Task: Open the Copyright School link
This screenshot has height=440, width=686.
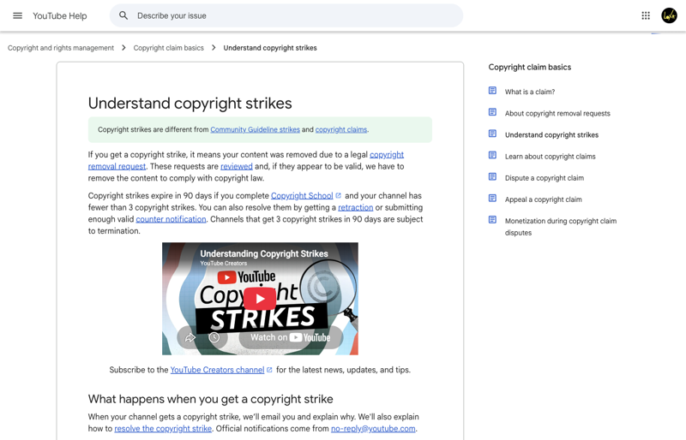Action: pyautogui.click(x=302, y=196)
